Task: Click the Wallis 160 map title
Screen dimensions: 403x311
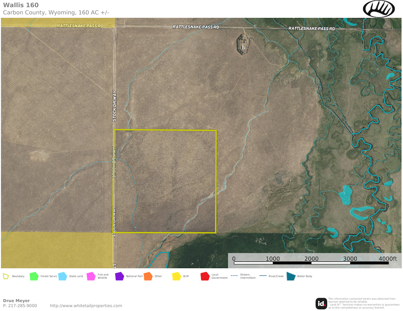Action: [21, 5]
